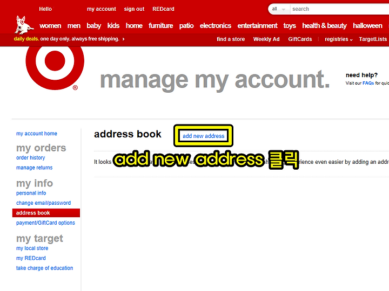Open personal info in sidebar
Viewport: 389px width, 291px height.
coord(31,193)
